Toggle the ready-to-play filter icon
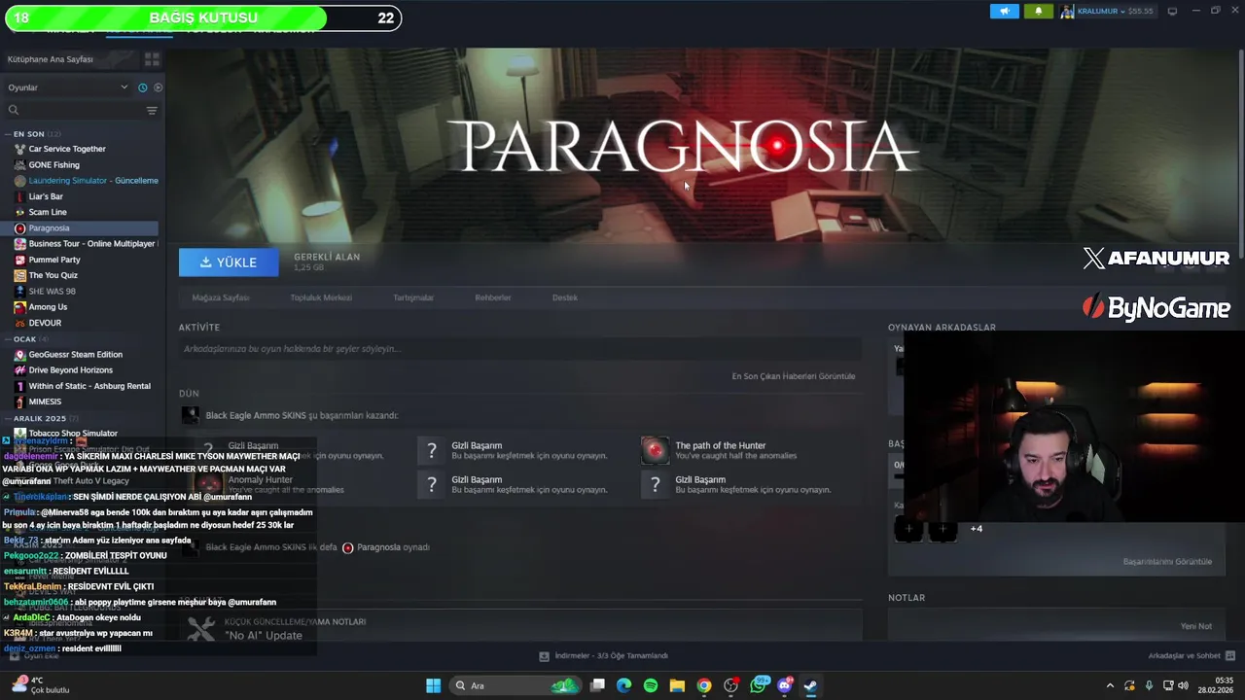 point(158,87)
